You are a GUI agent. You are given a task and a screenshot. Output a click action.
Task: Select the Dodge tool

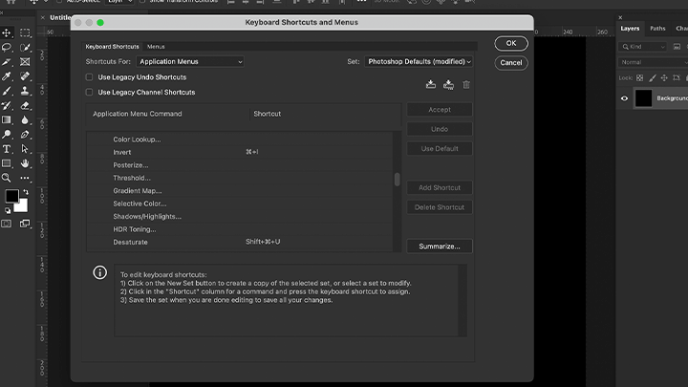(7, 135)
